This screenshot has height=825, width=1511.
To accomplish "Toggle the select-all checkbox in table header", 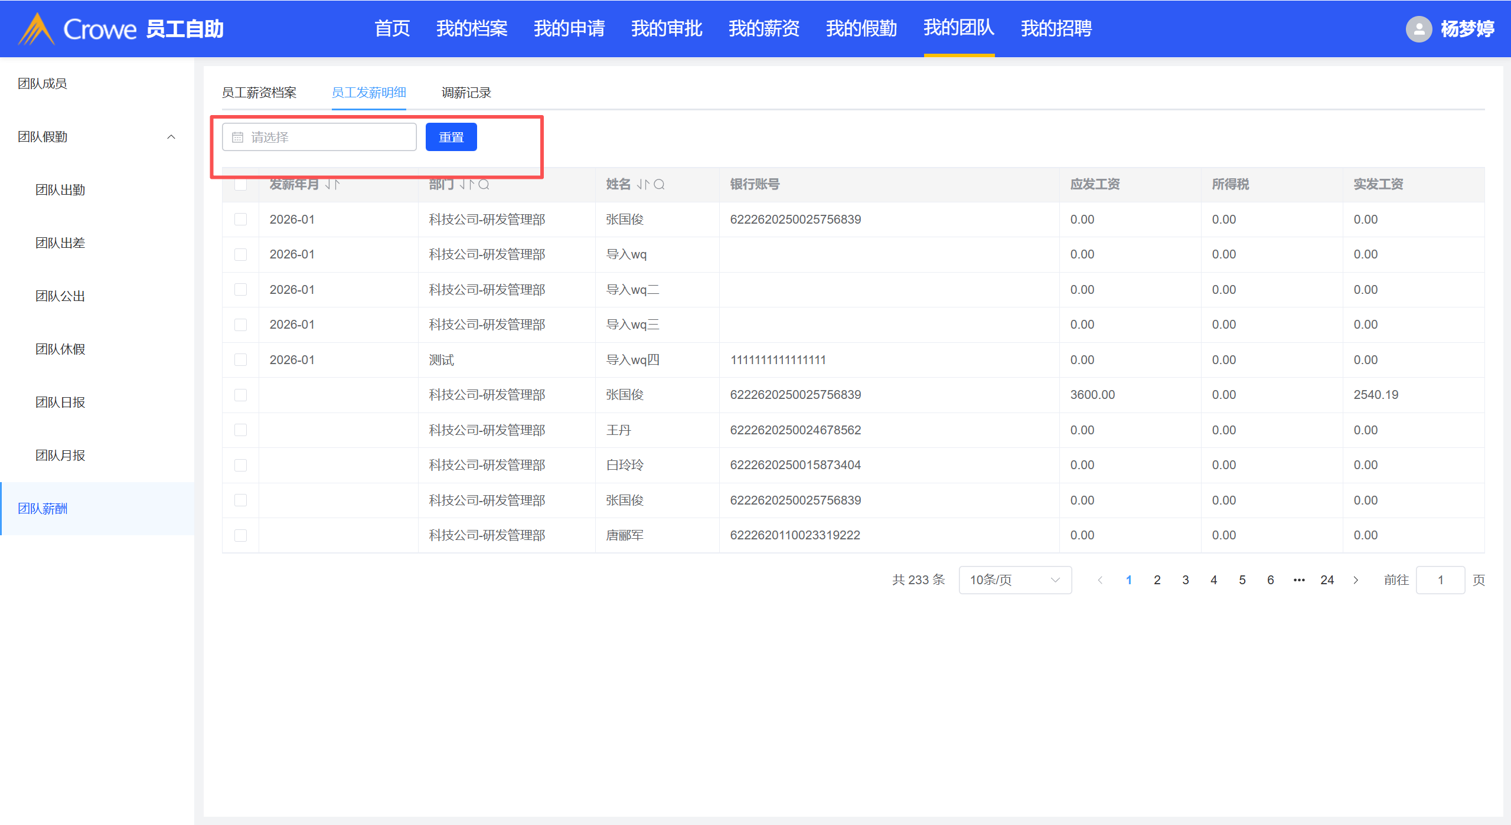I will pos(240,185).
